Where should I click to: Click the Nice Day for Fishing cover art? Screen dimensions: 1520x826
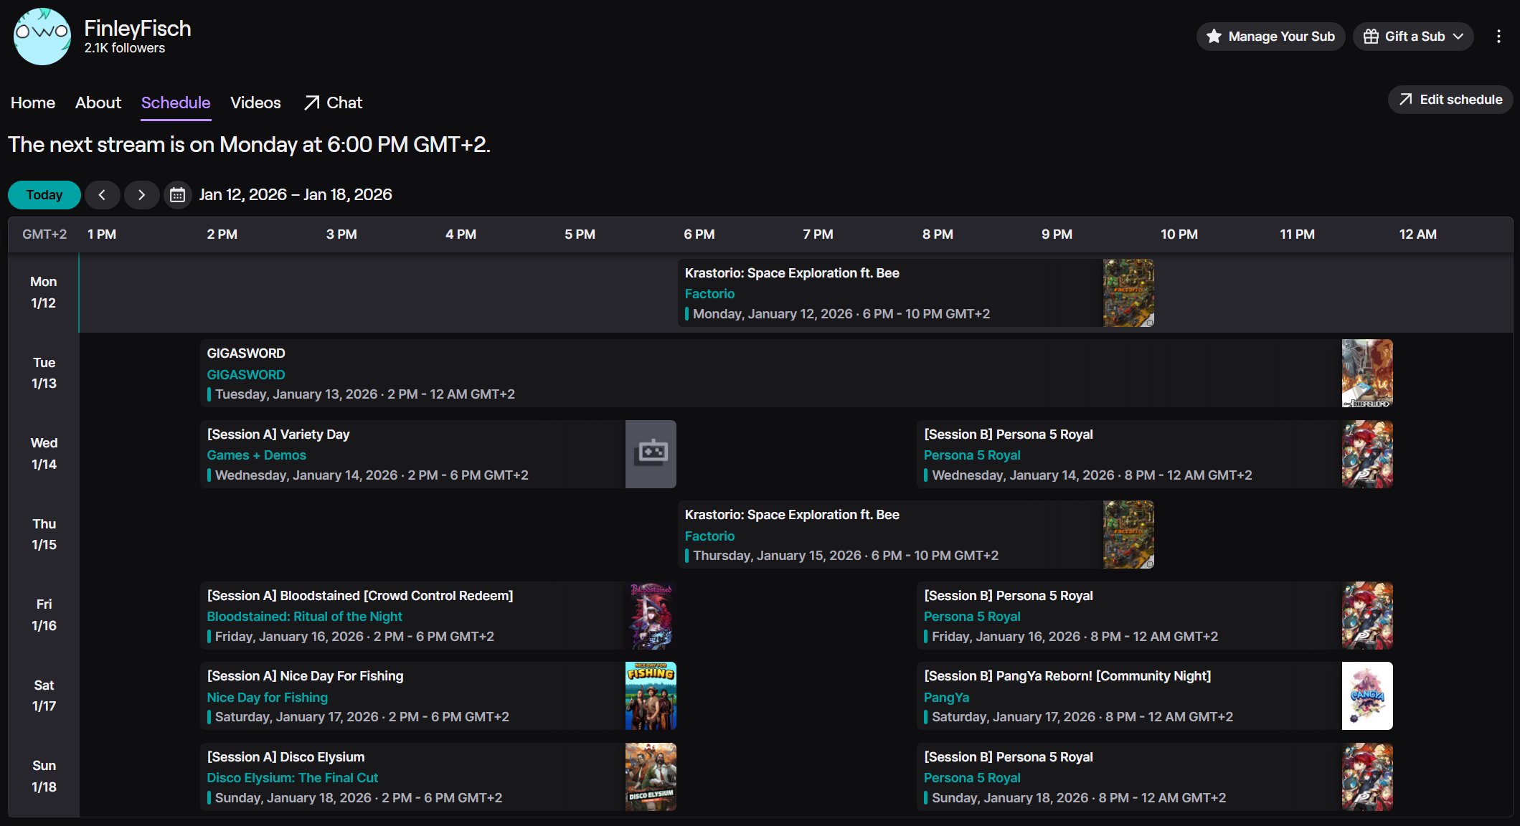coord(651,696)
